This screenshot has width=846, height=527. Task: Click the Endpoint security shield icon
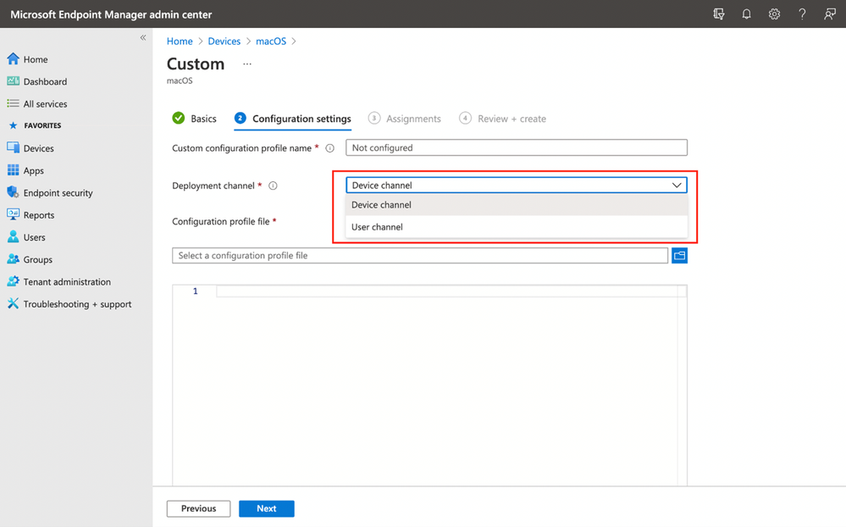tap(13, 192)
